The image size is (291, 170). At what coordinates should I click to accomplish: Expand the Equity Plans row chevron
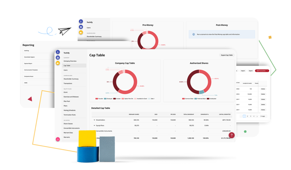point(94,125)
